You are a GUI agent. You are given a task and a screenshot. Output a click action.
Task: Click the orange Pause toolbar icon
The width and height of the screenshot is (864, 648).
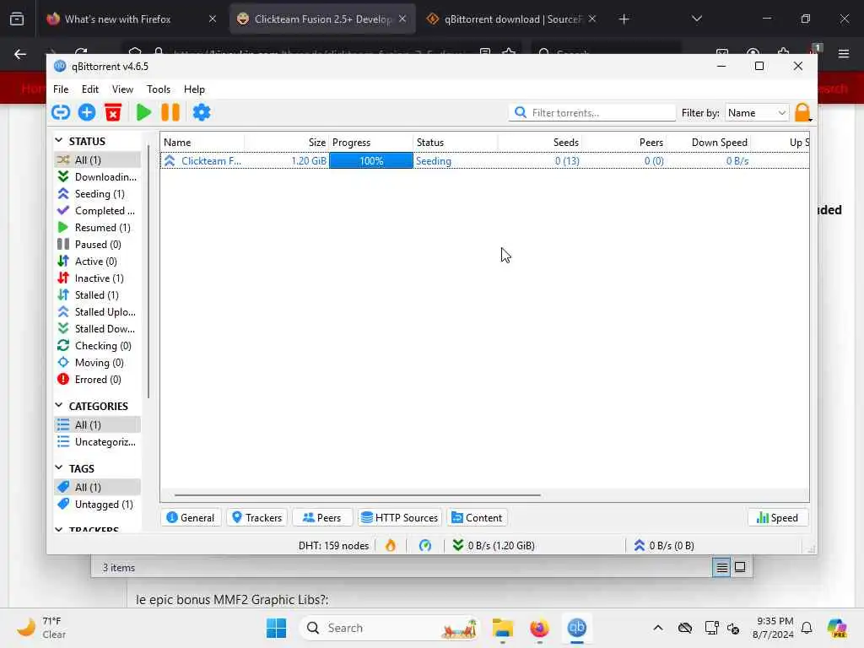(170, 112)
